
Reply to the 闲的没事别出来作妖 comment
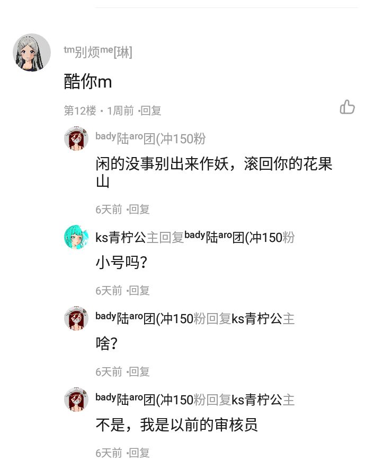139,209
